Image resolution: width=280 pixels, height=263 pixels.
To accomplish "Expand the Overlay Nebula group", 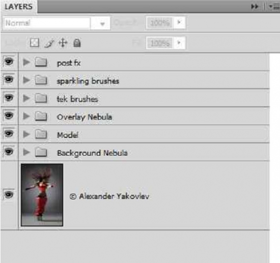I will (26, 116).
